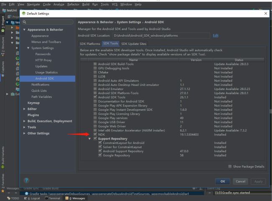The height and width of the screenshot is (201, 272).
Task: Open the Logcat tool window
Action: tap(32, 198)
